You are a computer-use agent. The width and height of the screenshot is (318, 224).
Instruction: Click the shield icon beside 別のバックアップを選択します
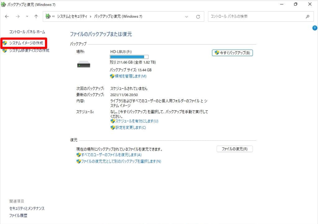coord(79,161)
